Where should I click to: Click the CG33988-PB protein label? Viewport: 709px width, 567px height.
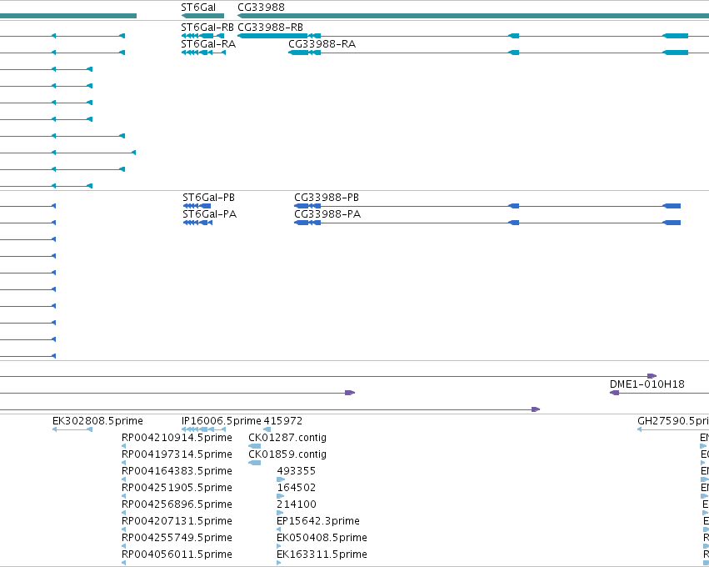tap(327, 198)
